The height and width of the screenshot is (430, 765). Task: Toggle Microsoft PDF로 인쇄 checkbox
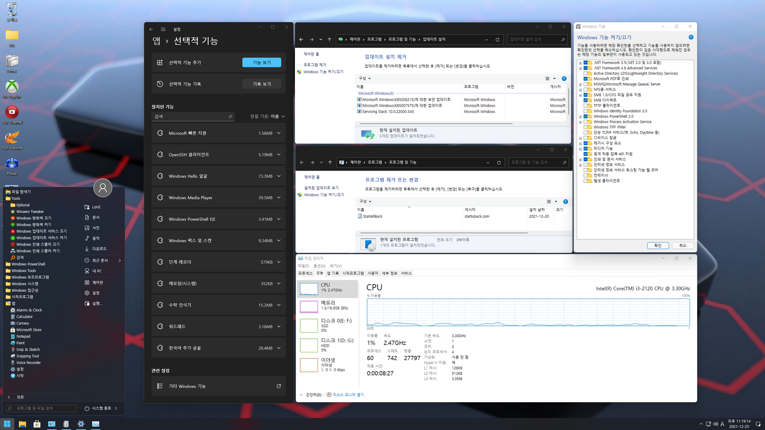[x=586, y=78]
